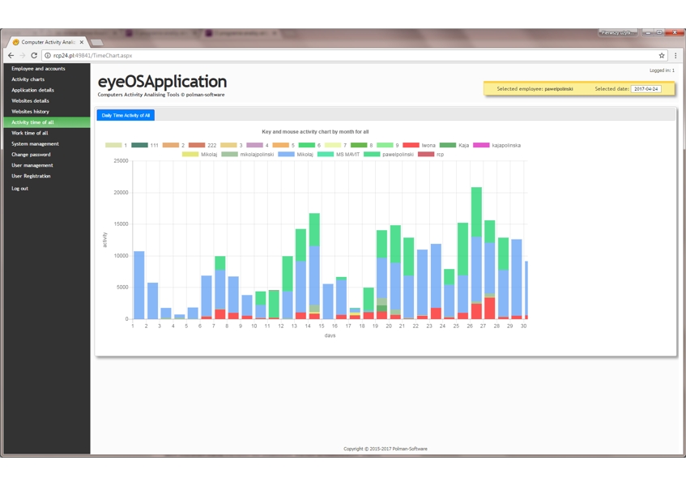This screenshot has height=486, width=686.
Task: Open the Chrome three-dot menu
Action: click(675, 56)
